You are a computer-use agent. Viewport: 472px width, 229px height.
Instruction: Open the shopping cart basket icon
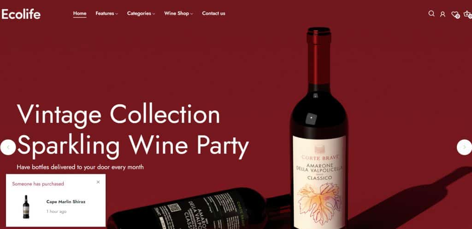(x=467, y=14)
